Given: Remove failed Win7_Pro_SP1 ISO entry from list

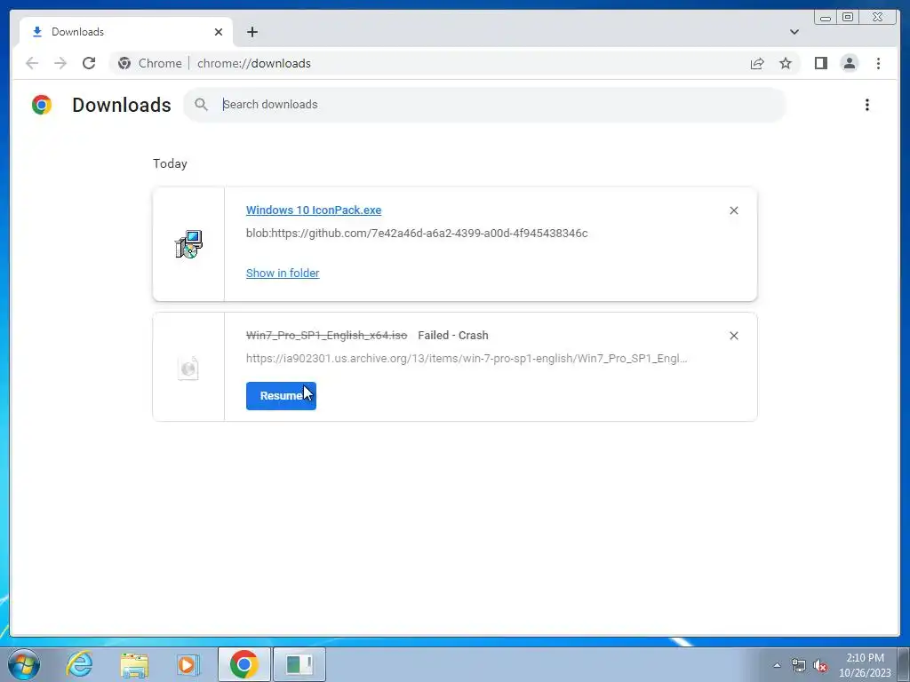Looking at the screenshot, I should coord(733,336).
